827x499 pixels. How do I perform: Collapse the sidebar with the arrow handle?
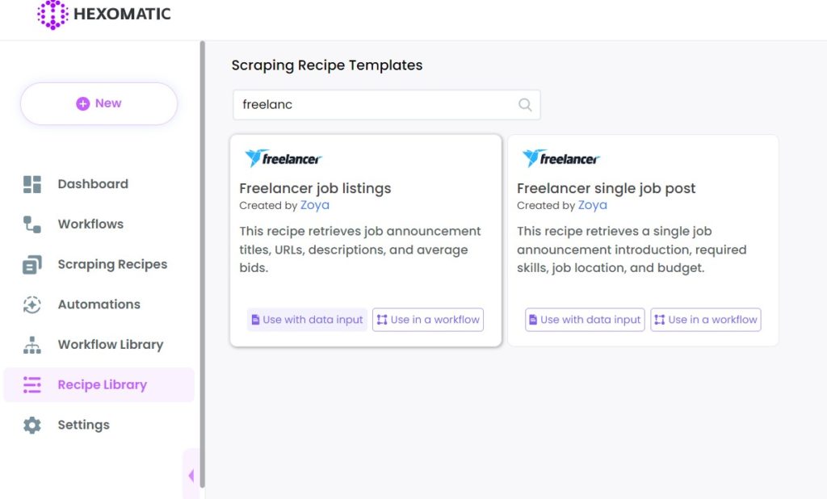[x=191, y=476]
